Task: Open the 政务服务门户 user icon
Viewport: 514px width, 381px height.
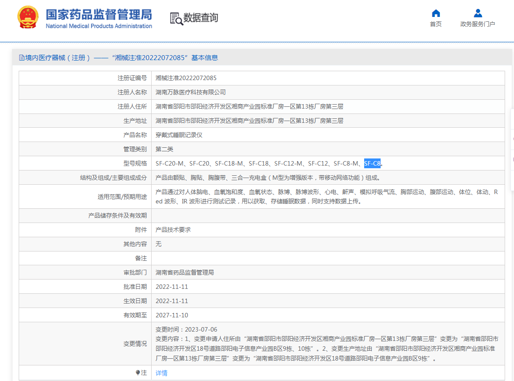Action: pos(478,13)
